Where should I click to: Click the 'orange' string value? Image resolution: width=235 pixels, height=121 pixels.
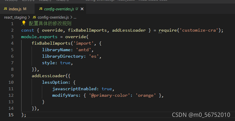pyautogui.click(x=146, y=95)
